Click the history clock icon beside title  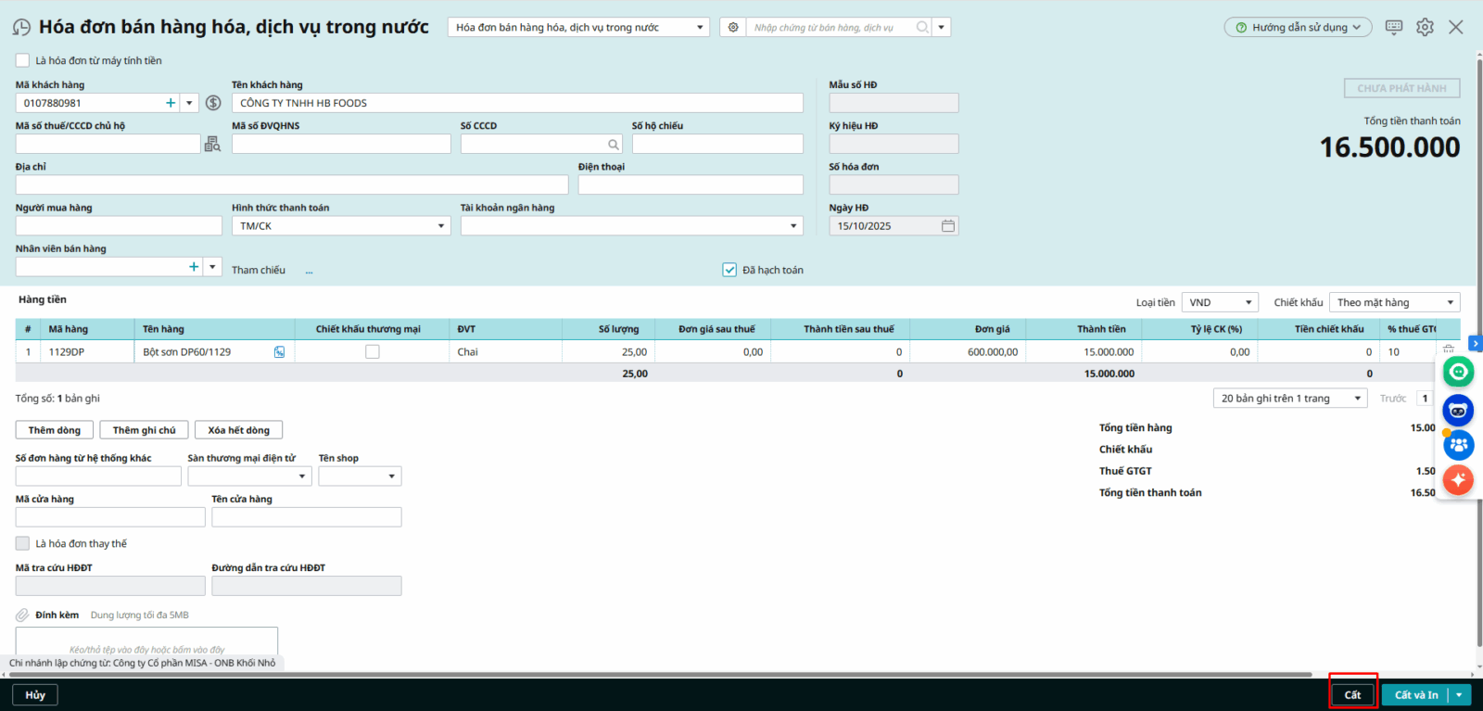pyautogui.click(x=21, y=28)
